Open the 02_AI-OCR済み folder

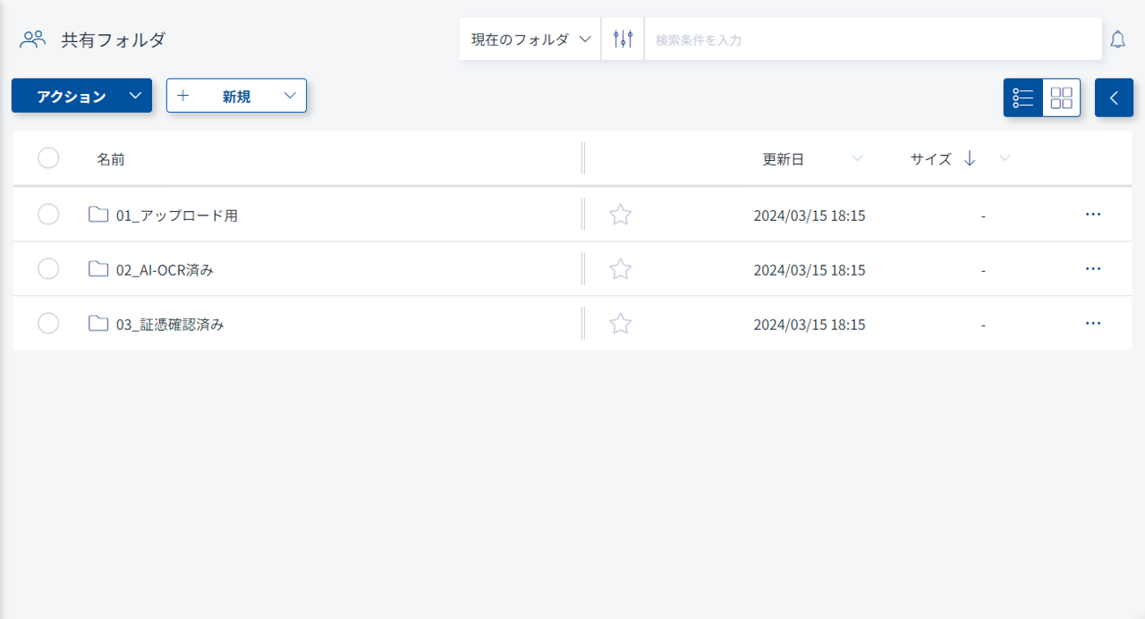165,269
